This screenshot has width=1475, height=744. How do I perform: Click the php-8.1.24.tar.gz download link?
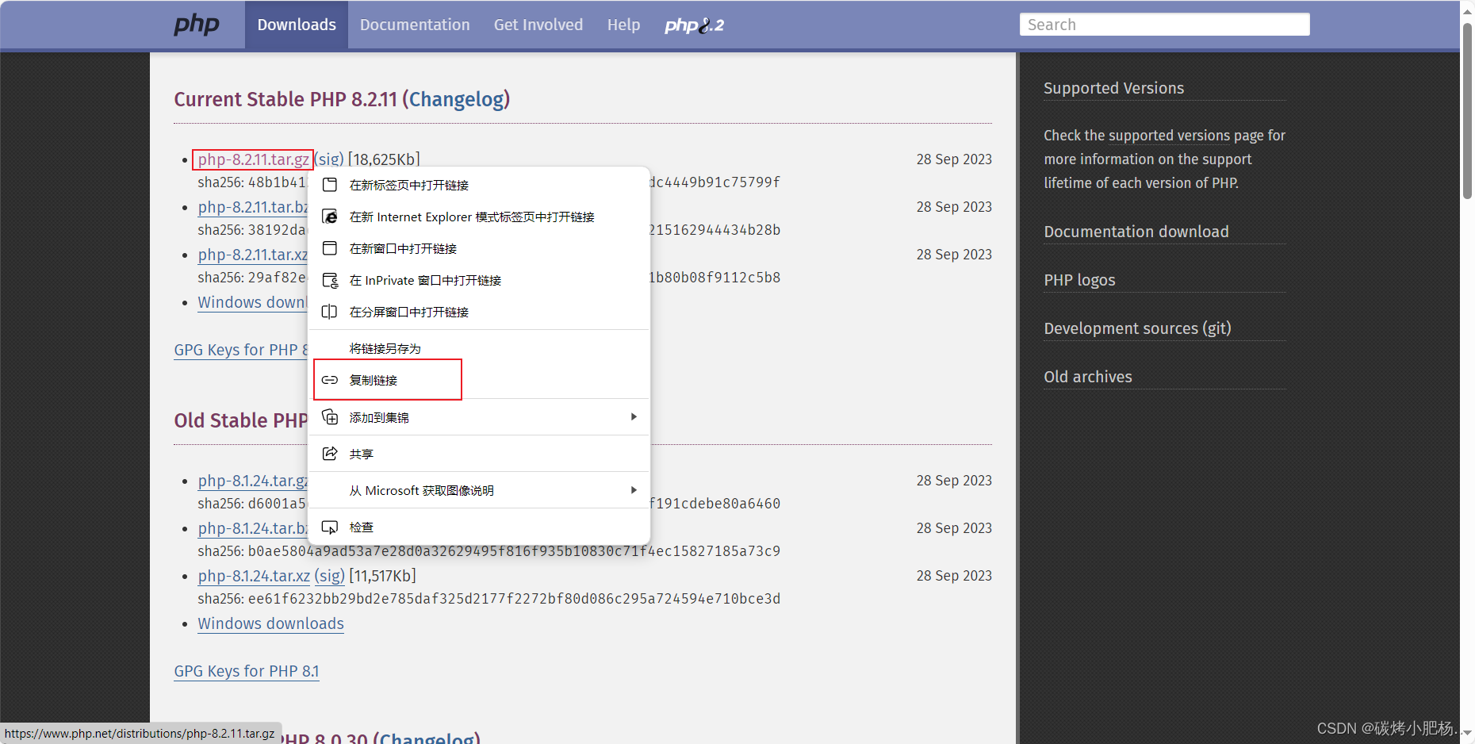tap(252, 481)
